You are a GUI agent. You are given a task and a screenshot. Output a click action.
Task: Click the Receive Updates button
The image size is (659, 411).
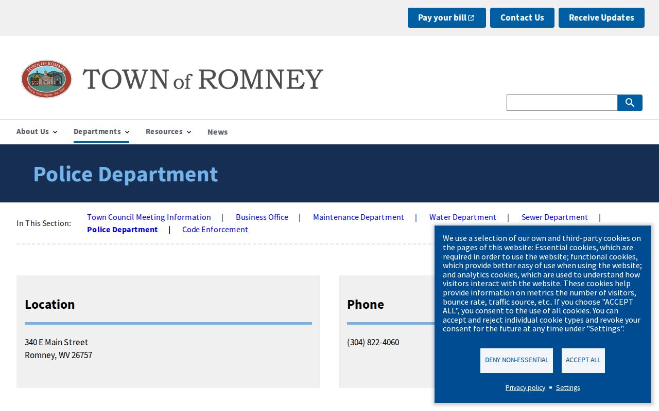click(x=601, y=17)
